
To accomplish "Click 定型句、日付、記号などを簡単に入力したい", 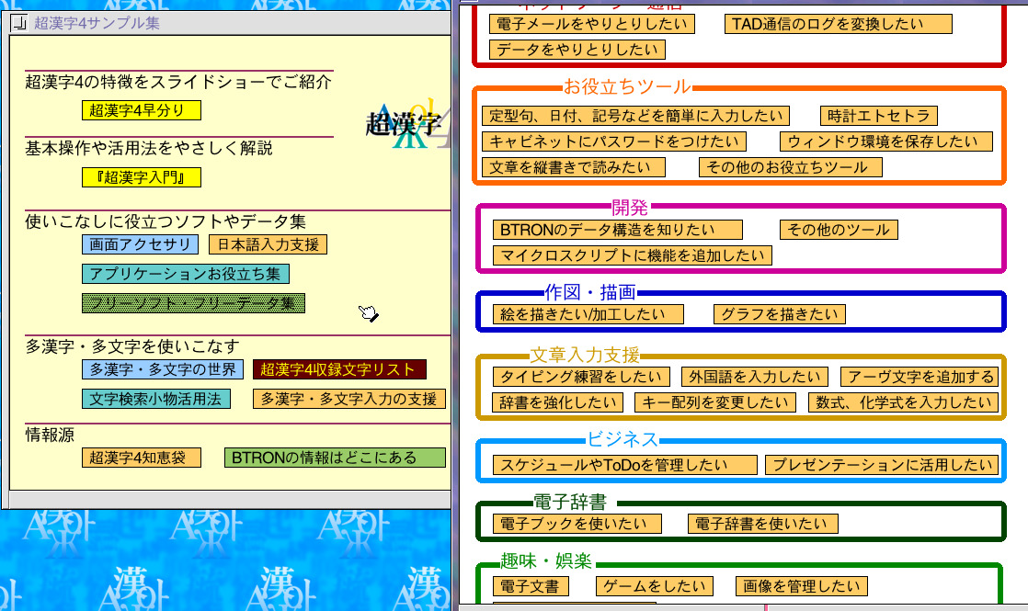I will (x=635, y=116).
